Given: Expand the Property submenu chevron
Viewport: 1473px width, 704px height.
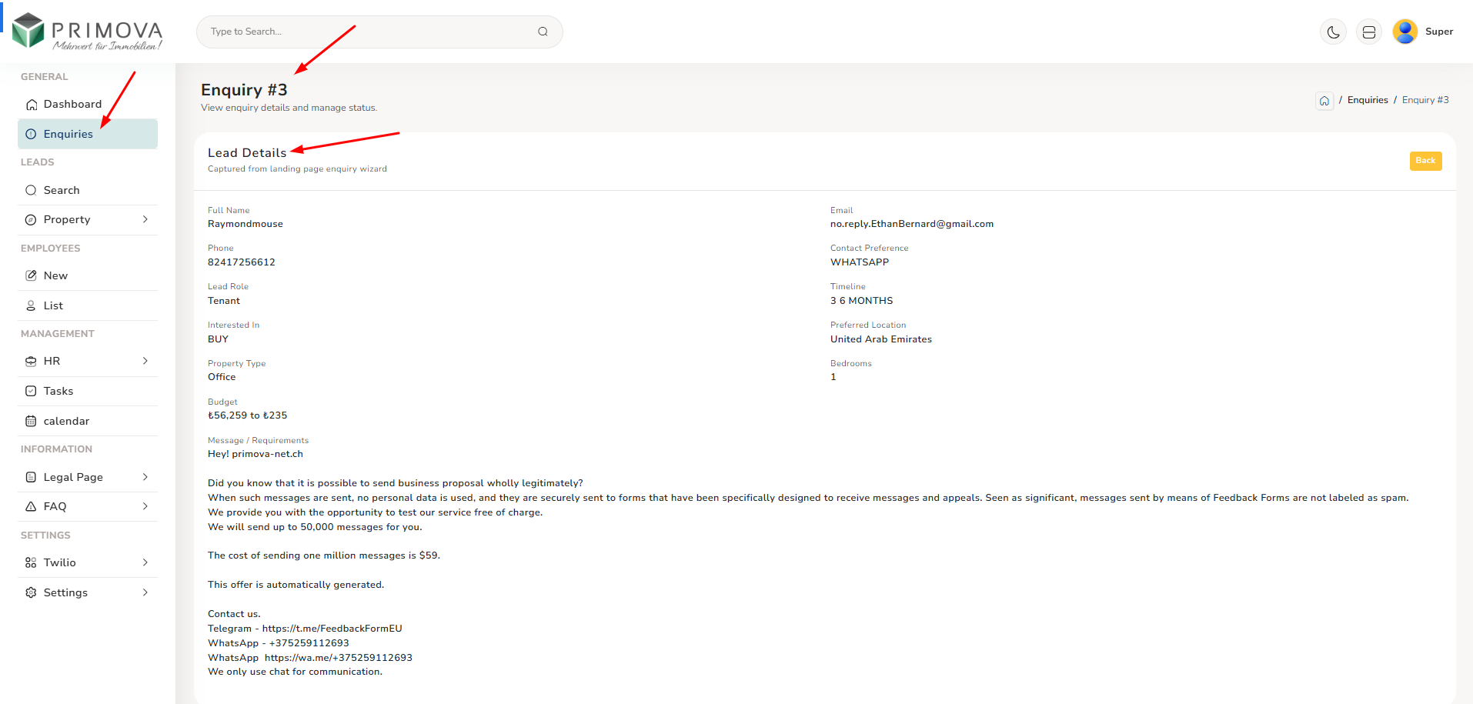Looking at the screenshot, I should (145, 219).
